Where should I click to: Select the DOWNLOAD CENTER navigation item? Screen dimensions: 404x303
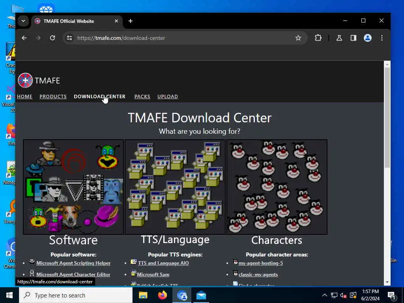(100, 96)
